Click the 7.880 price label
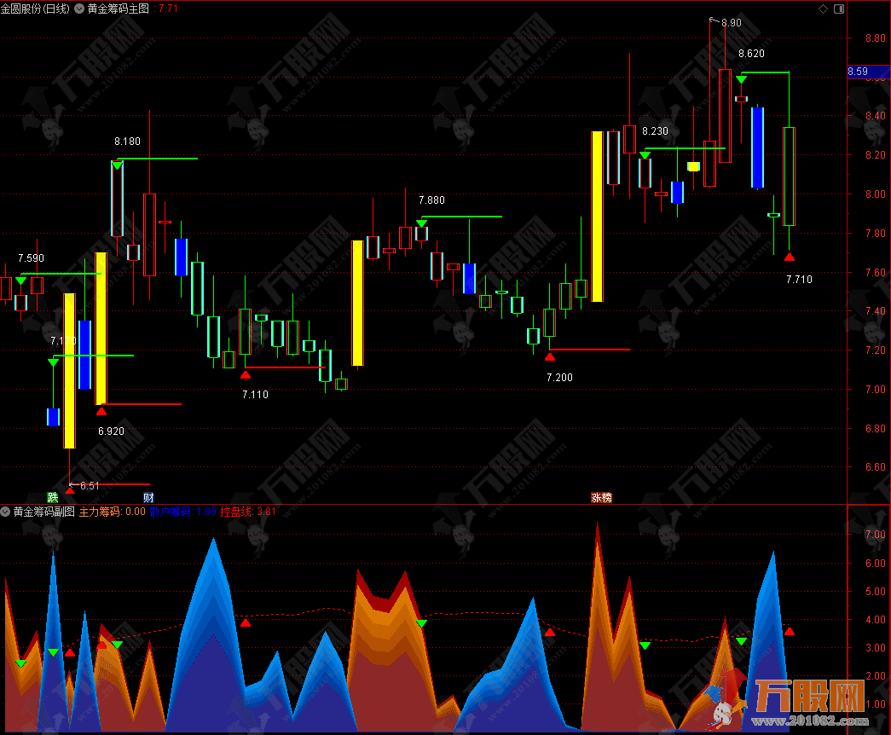 point(431,200)
